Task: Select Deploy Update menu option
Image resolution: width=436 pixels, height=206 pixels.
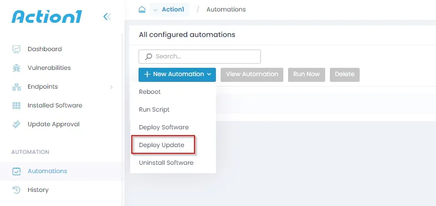Action: (x=162, y=145)
